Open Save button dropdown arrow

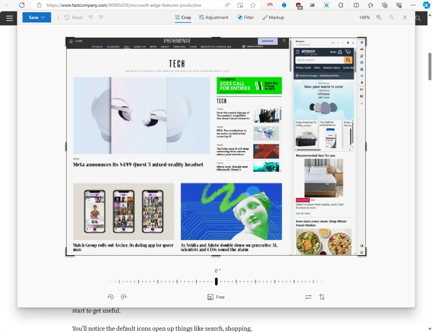tap(43, 17)
